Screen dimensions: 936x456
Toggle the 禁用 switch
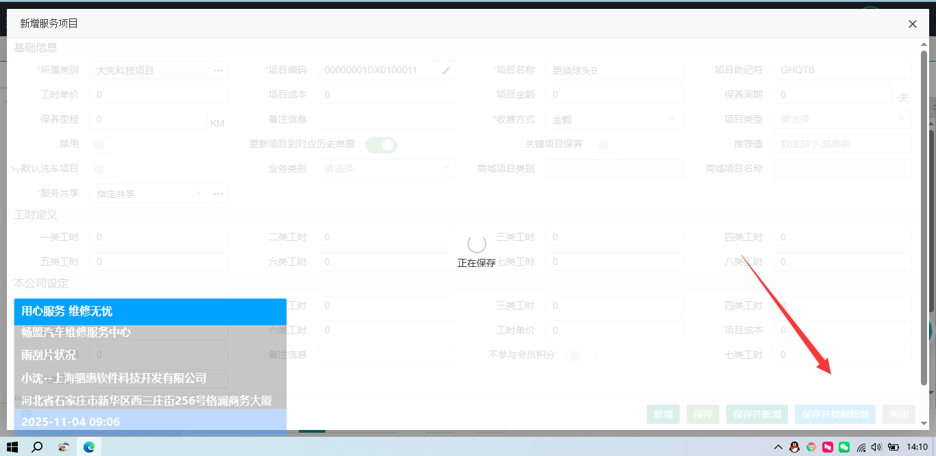[x=106, y=144]
